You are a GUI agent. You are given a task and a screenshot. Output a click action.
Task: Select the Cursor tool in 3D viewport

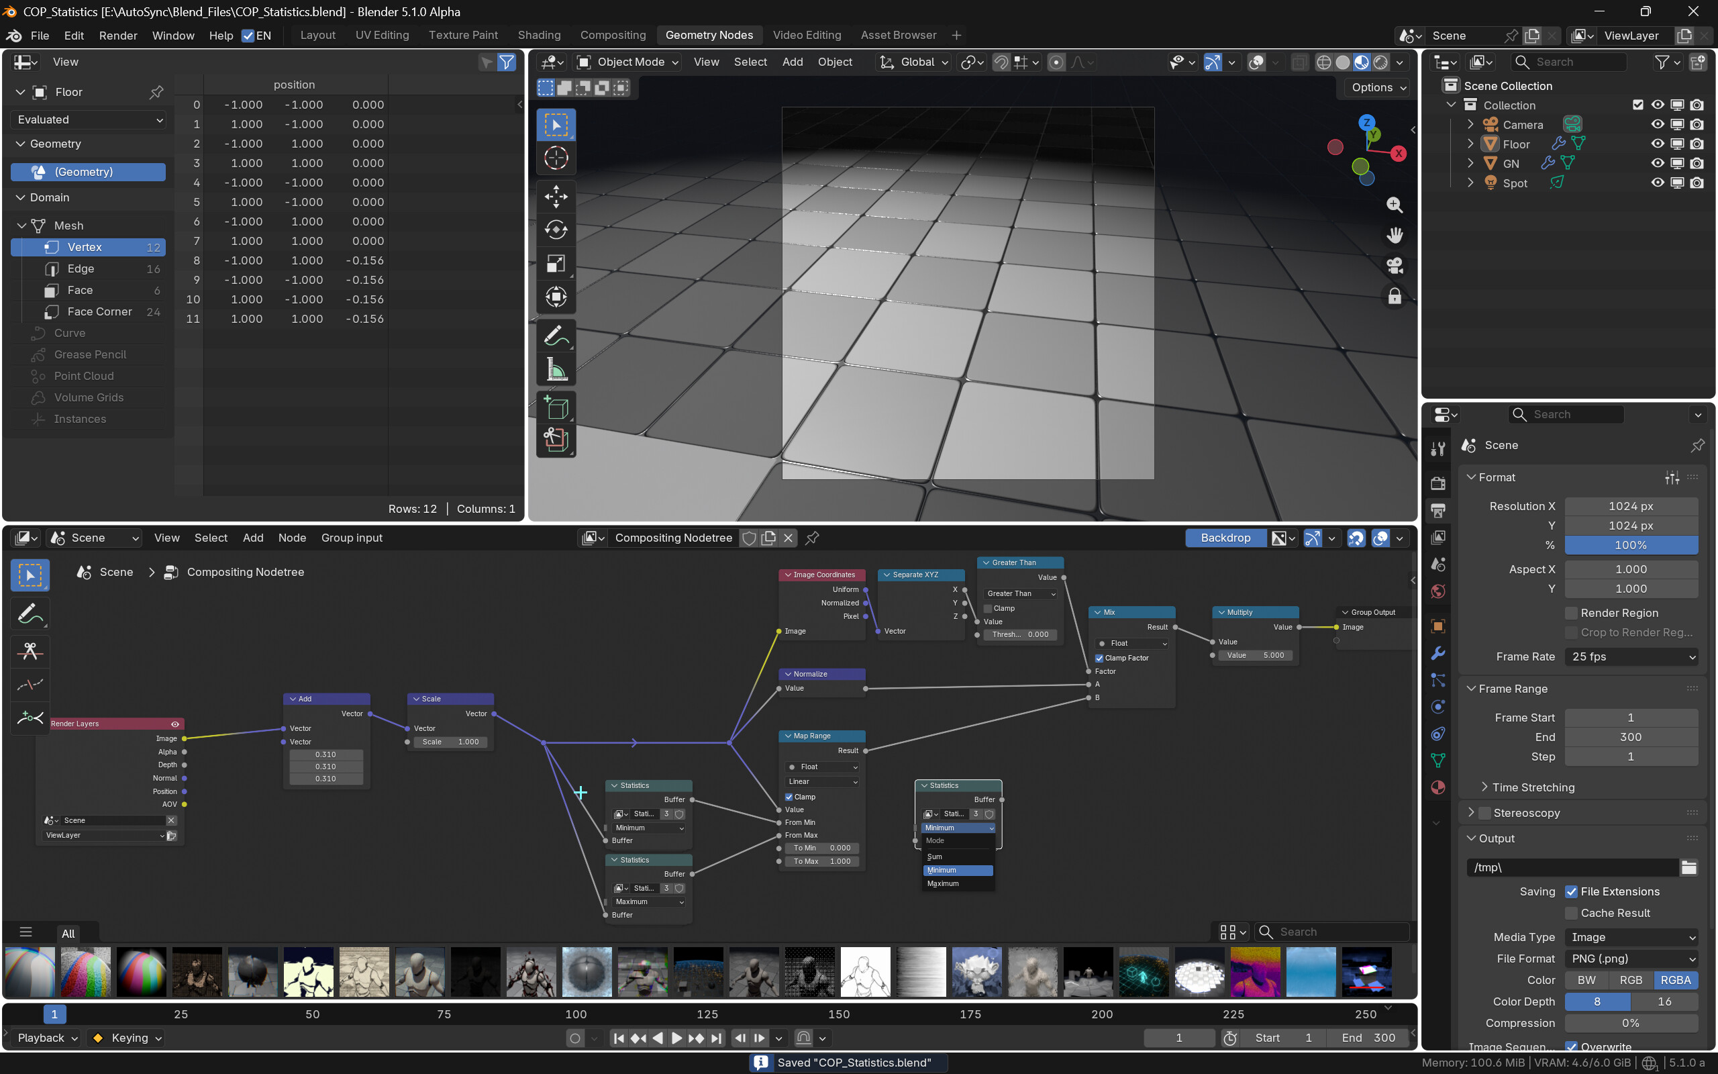click(556, 158)
